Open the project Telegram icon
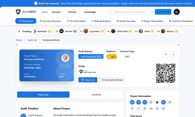This screenshot has height=117, width=195. pos(139,102)
